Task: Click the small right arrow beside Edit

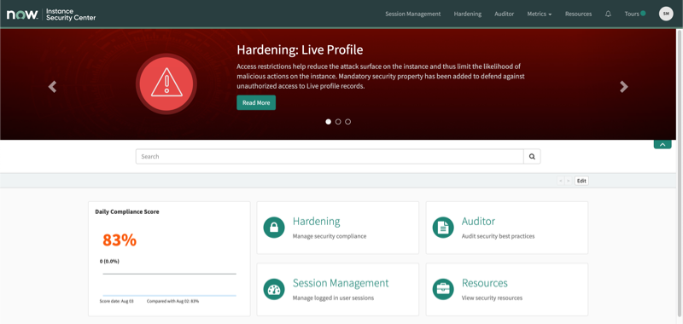Action: [x=568, y=181]
